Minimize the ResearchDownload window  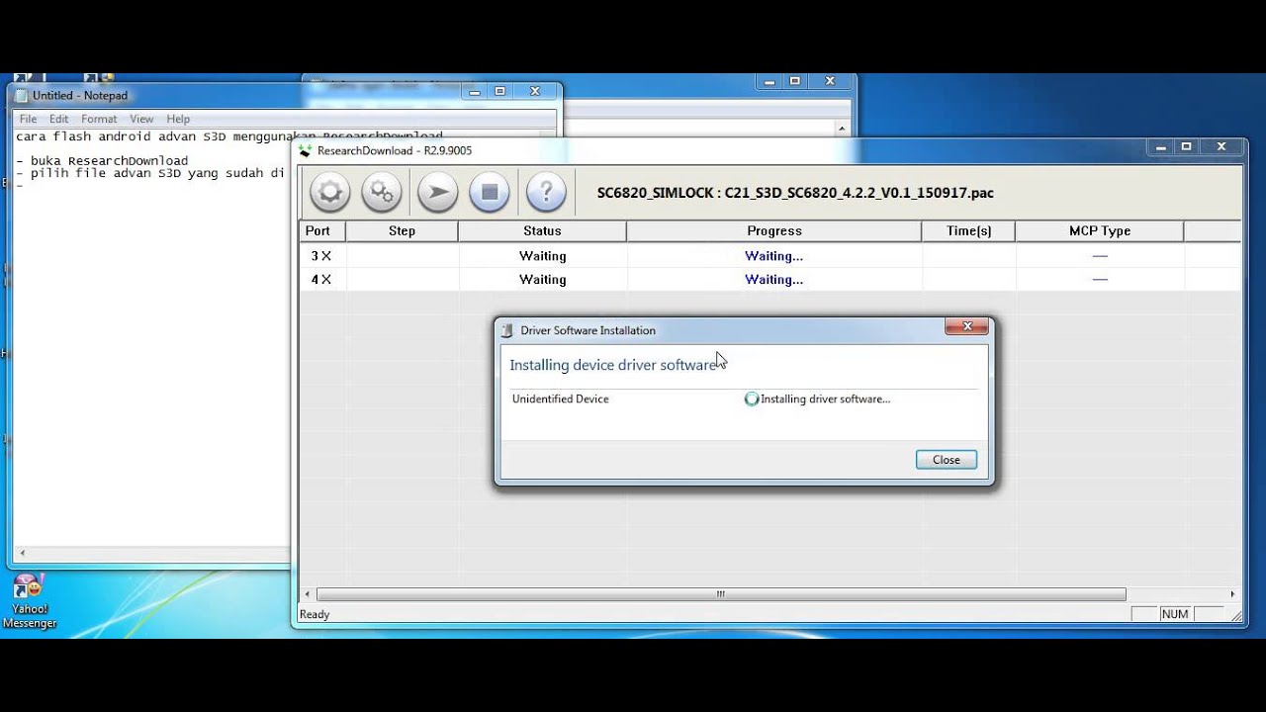click(1160, 146)
